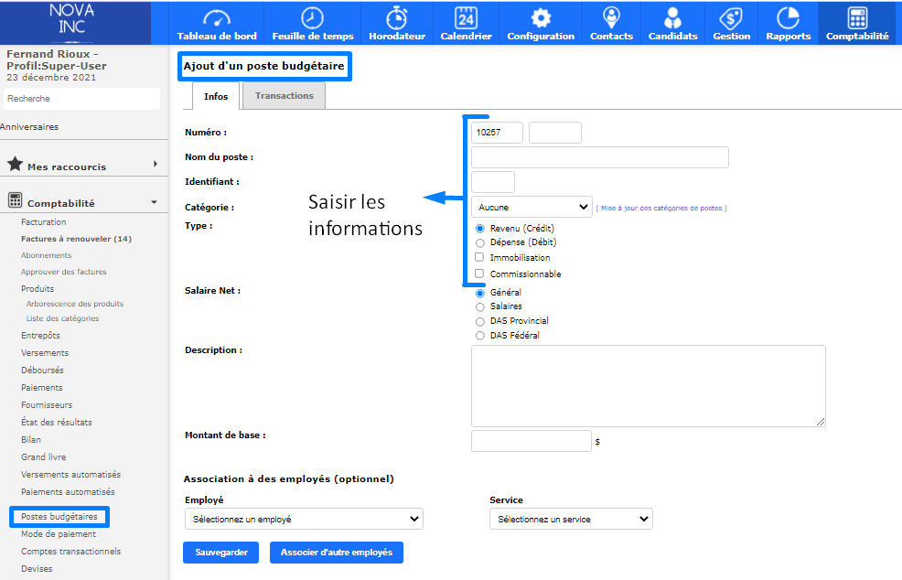Open the Calendrier icon

[466, 19]
